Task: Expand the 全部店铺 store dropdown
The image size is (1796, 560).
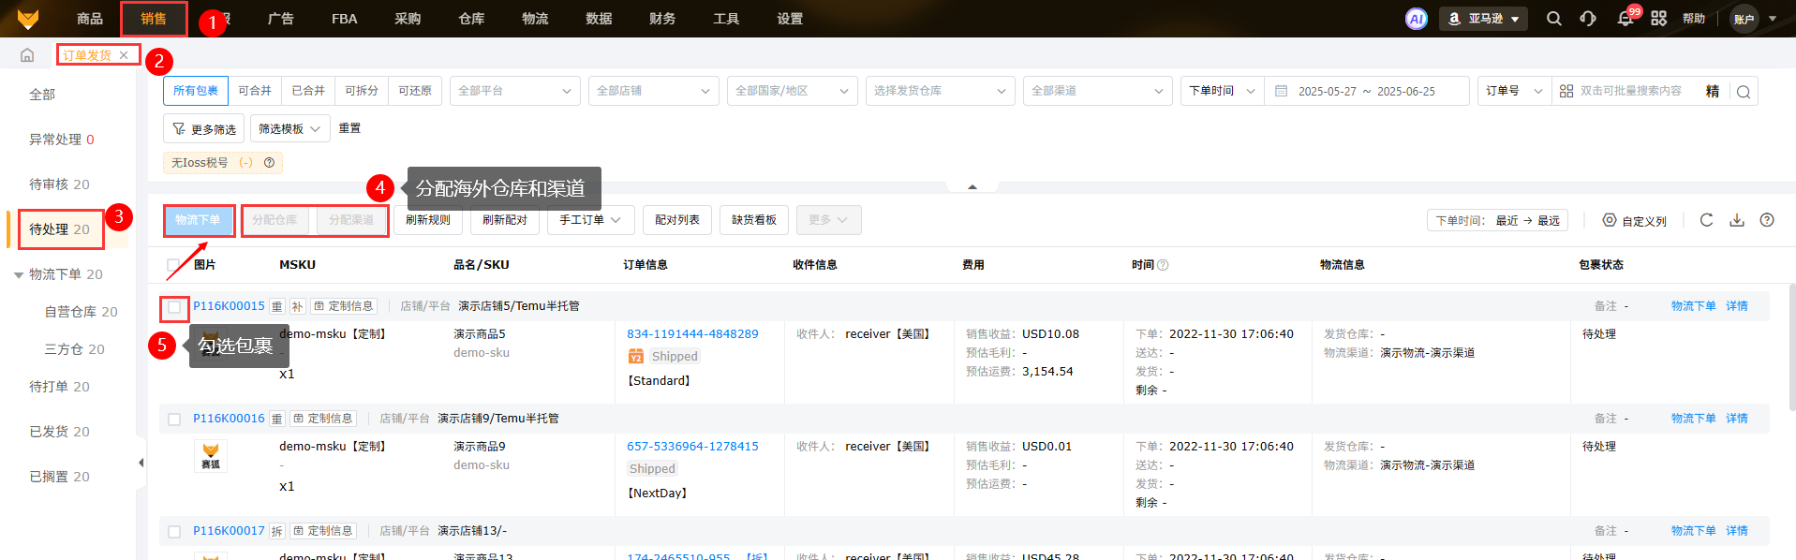Action: (x=653, y=91)
